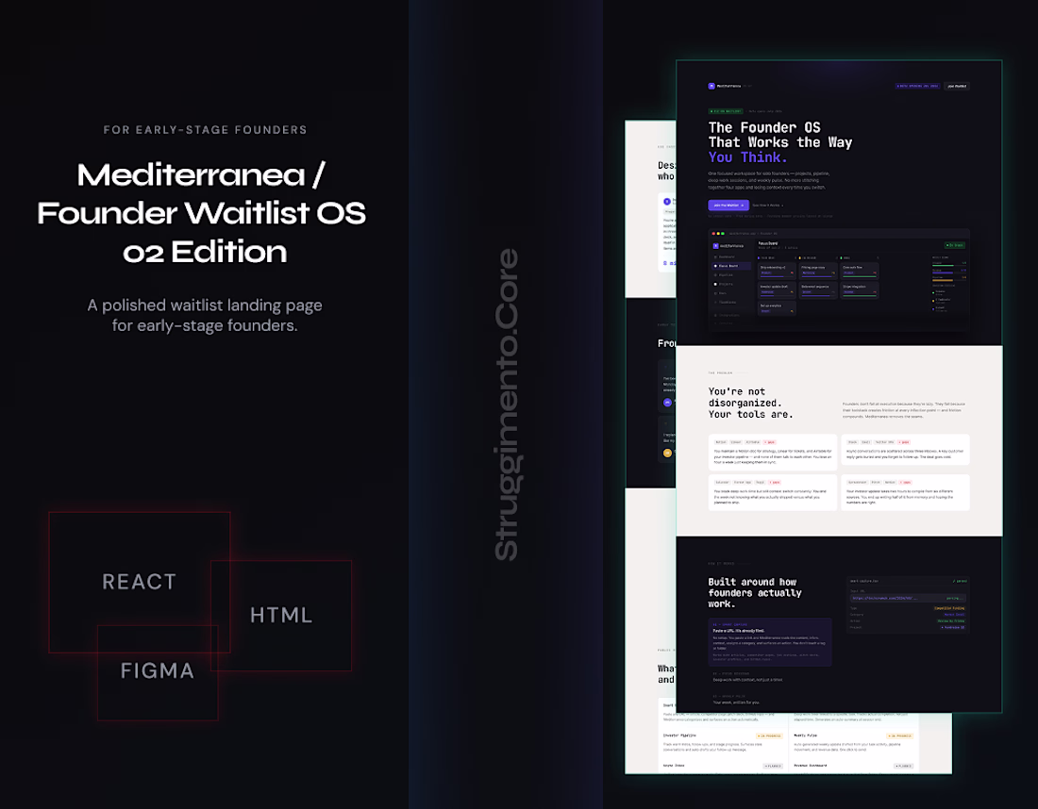Image resolution: width=1038 pixels, height=809 pixels.
Task: Click 'Built around how founders actually work' heading
Action: point(754,593)
